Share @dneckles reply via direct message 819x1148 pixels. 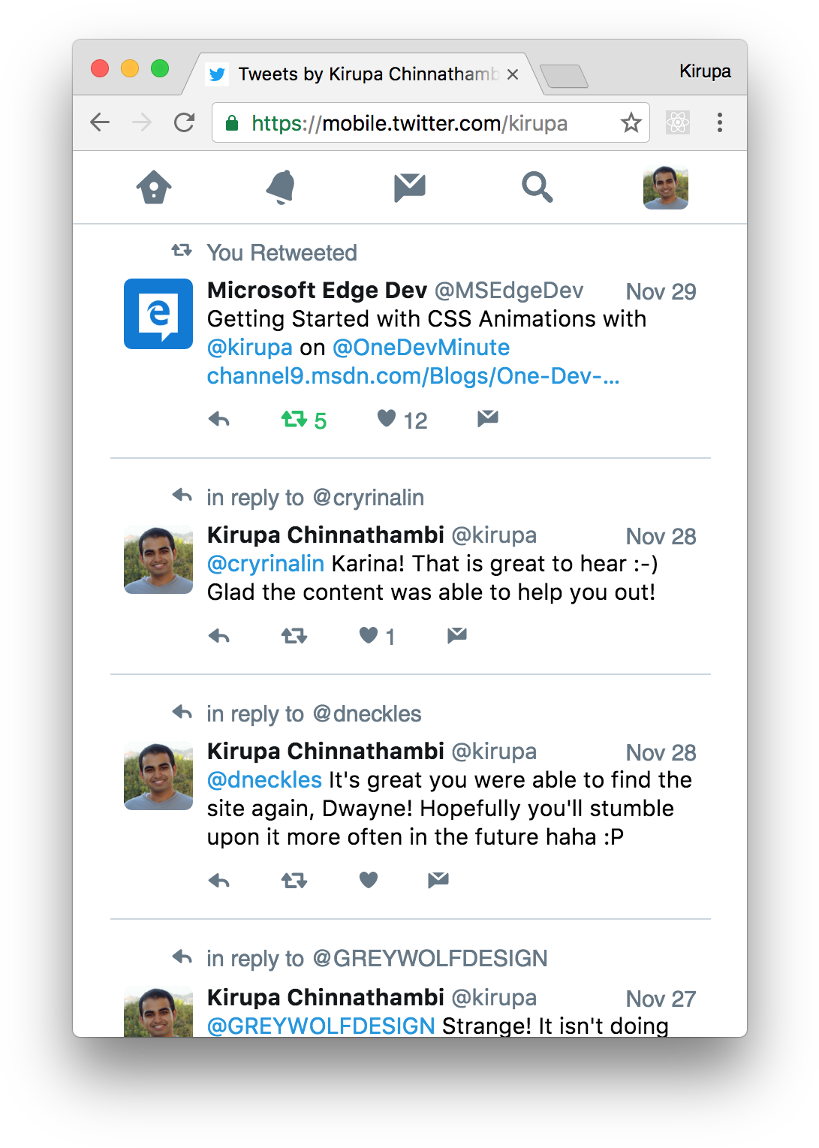pos(438,880)
